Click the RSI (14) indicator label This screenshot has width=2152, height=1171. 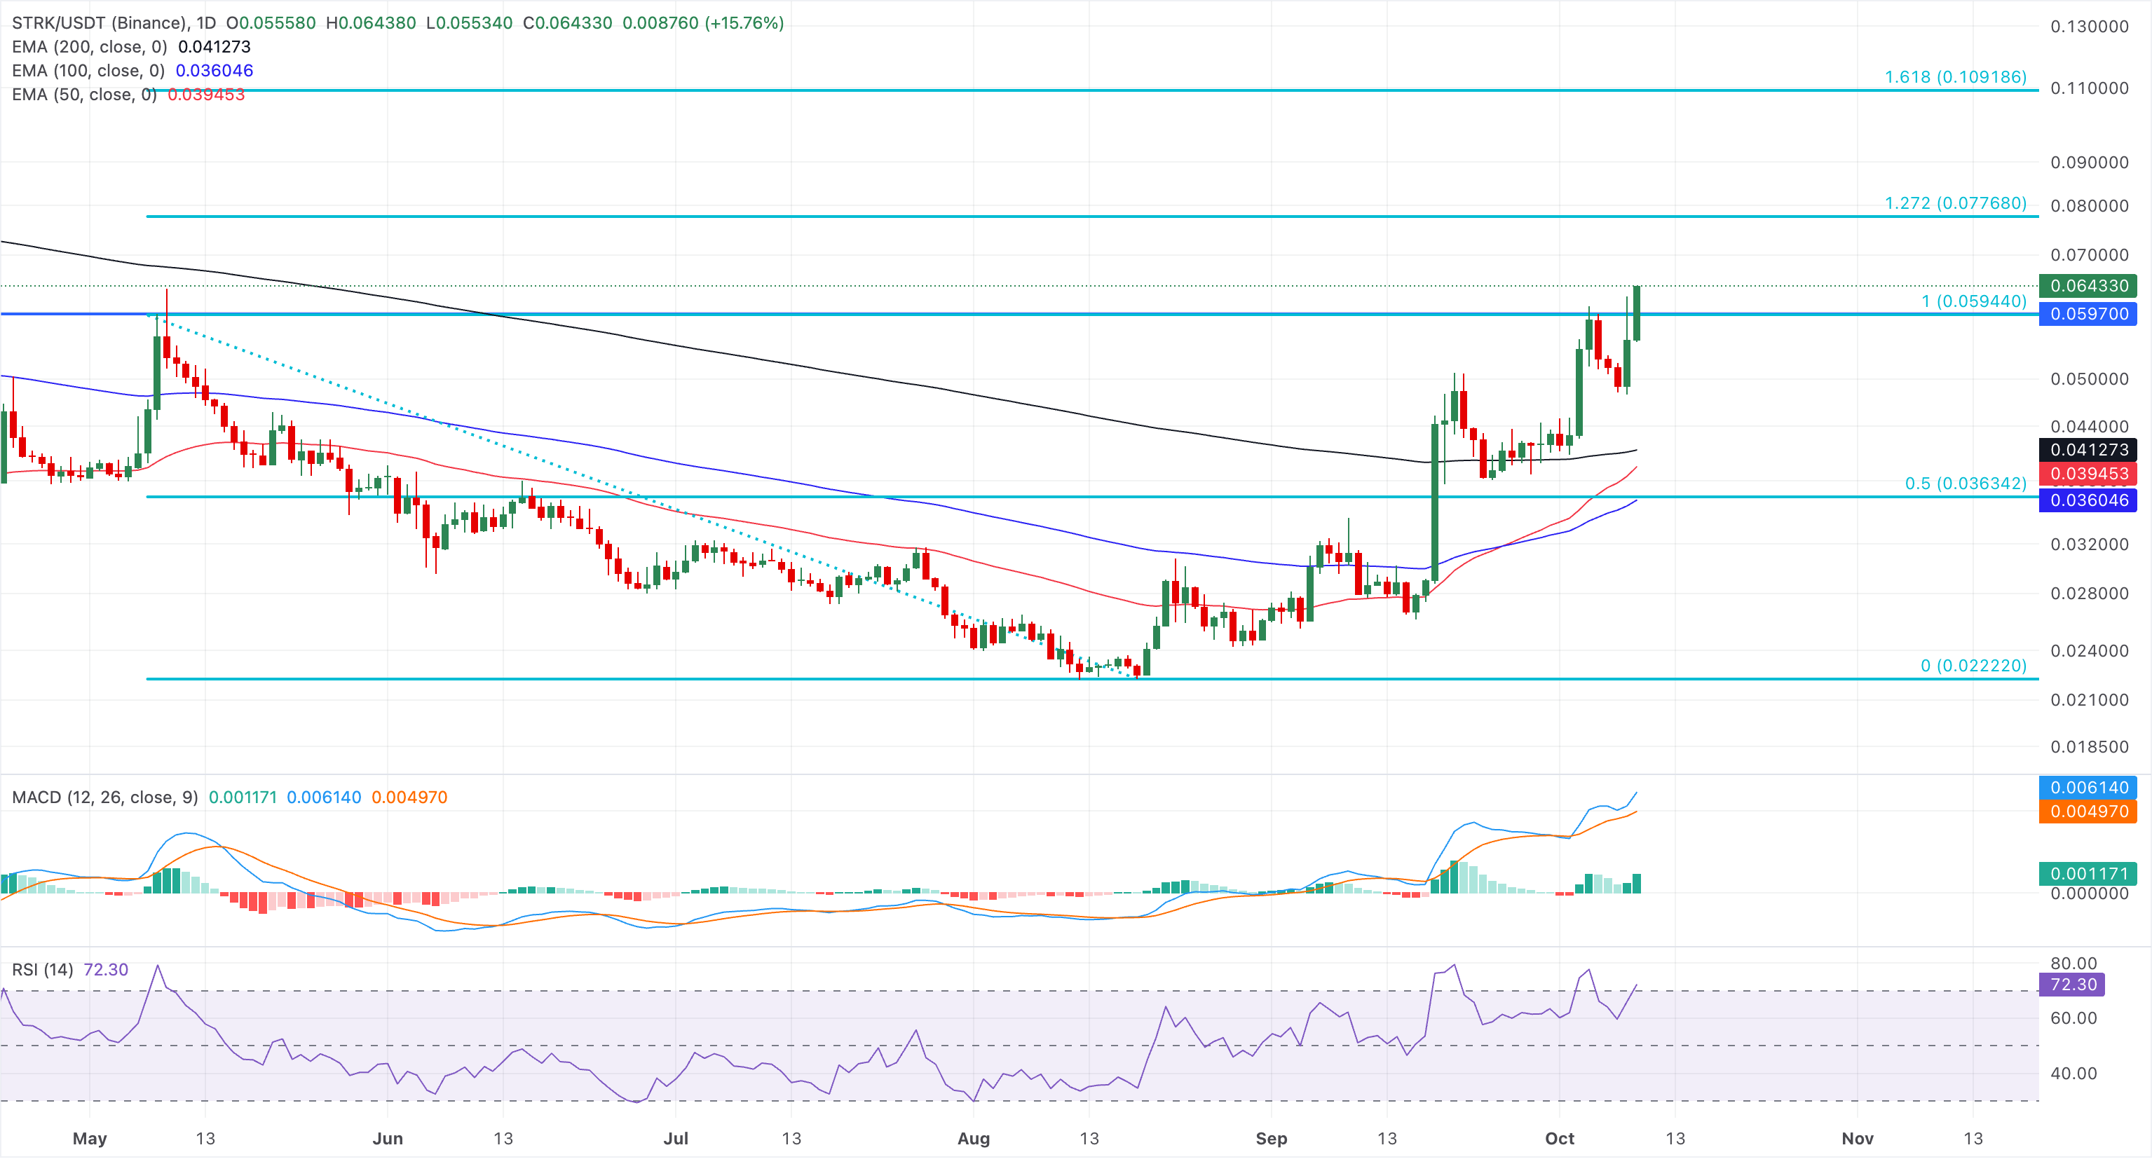43,970
